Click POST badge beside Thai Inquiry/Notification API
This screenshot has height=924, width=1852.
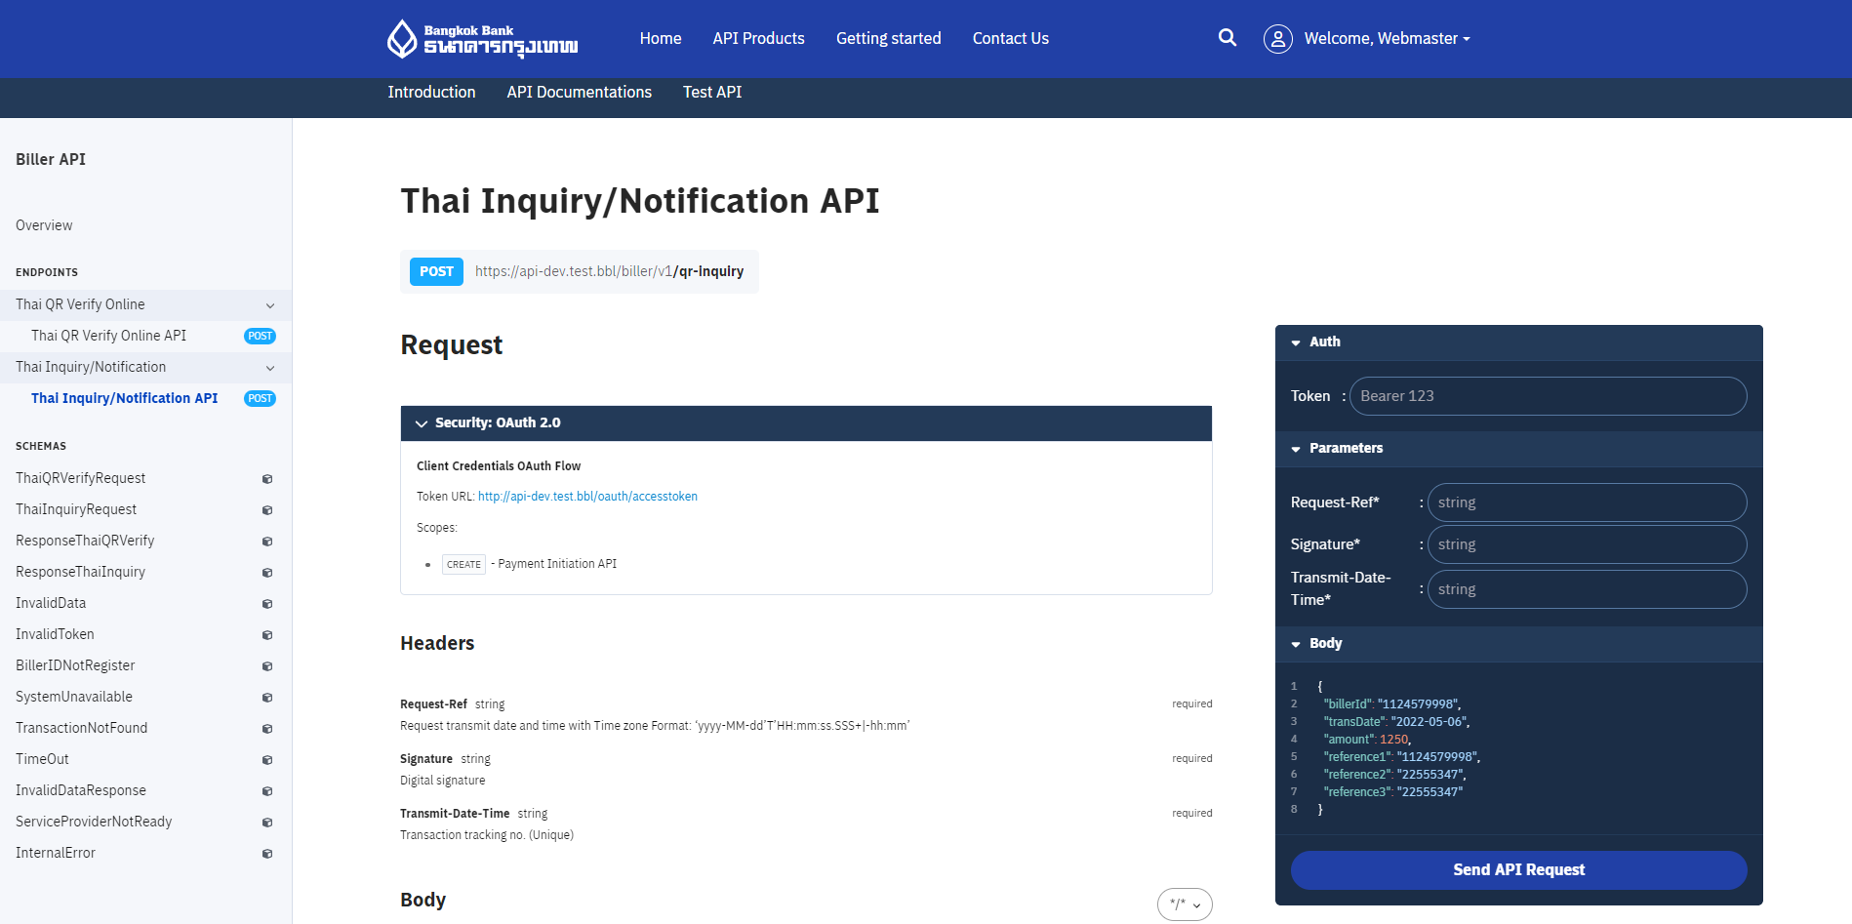point(260,398)
